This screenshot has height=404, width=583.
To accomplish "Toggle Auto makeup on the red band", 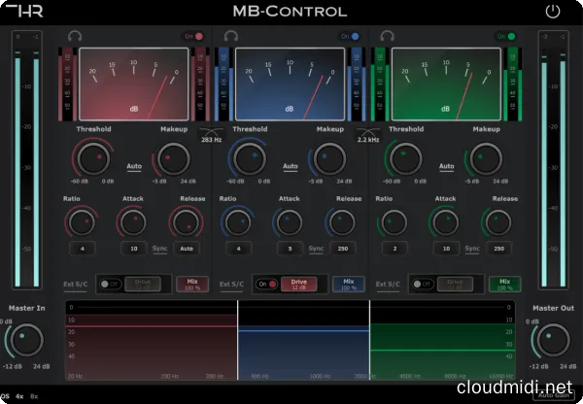I will click(134, 166).
